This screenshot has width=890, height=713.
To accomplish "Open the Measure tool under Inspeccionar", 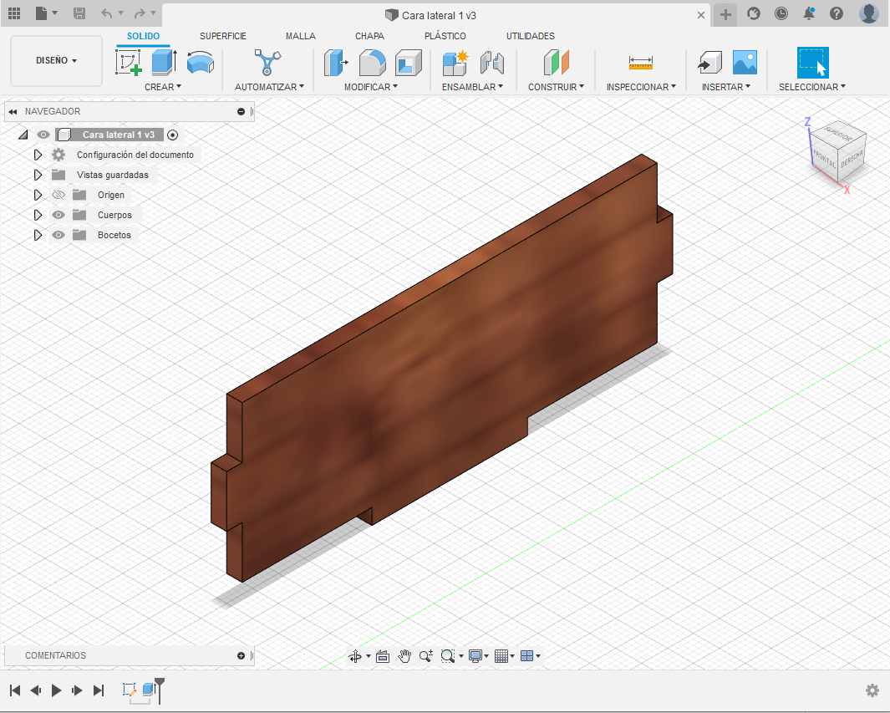I will click(641, 63).
